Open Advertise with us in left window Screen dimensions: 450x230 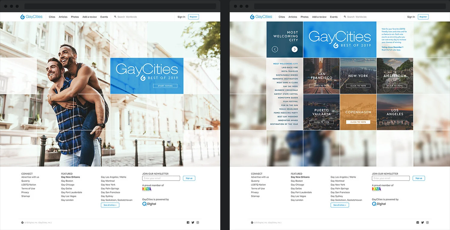[x=30, y=177]
